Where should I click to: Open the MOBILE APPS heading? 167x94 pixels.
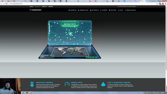click(77, 83)
